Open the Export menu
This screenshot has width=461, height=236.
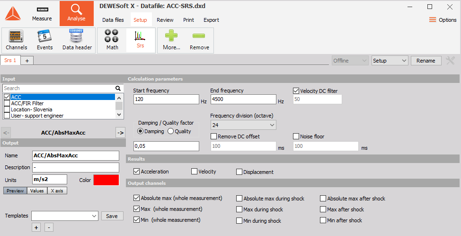pos(211,20)
